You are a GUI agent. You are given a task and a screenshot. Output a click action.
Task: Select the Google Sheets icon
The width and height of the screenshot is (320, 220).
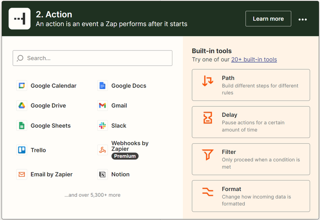pos(22,126)
